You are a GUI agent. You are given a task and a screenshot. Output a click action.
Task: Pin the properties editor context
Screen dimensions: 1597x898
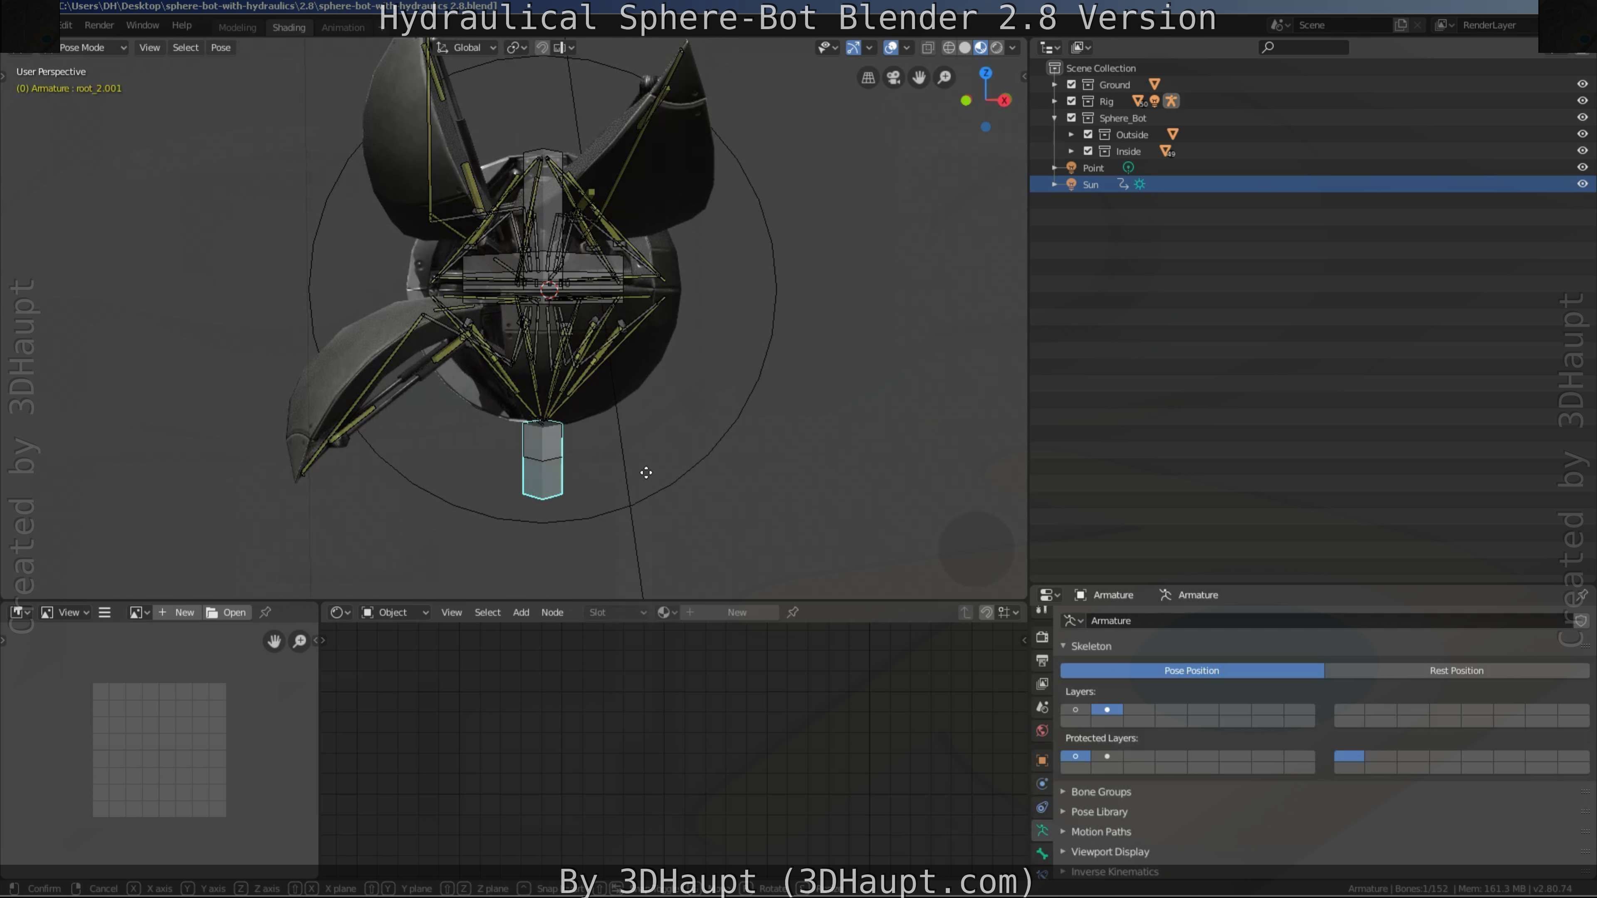(x=1582, y=595)
